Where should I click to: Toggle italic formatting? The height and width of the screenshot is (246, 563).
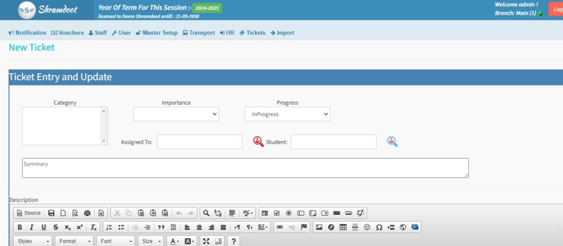coord(31,227)
